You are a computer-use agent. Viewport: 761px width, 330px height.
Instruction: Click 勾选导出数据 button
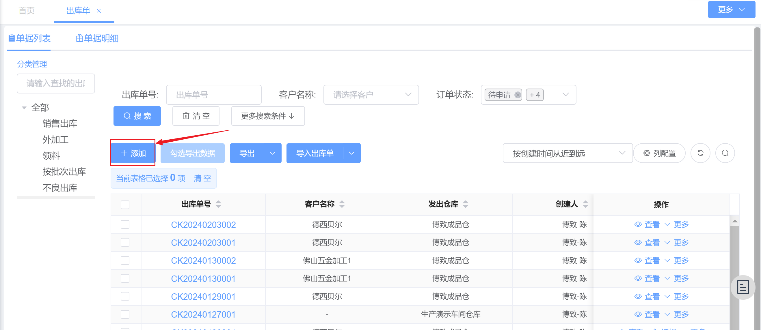(x=193, y=153)
